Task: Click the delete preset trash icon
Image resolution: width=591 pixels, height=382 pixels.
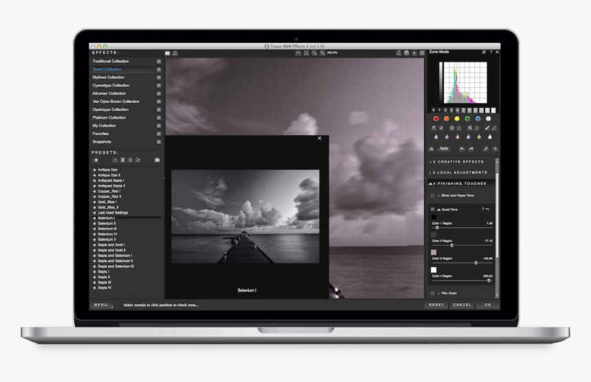Action: tap(122, 160)
